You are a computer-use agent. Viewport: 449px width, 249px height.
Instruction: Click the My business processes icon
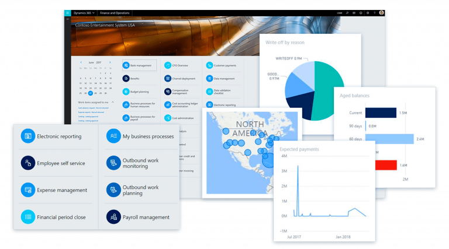point(113,136)
